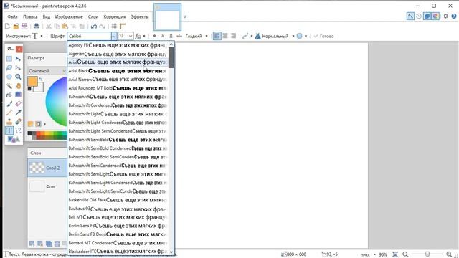The width and height of the screenshot is (459, 258).
Task: Select the Move Selection tool
Action: click(x=18, y=68)
